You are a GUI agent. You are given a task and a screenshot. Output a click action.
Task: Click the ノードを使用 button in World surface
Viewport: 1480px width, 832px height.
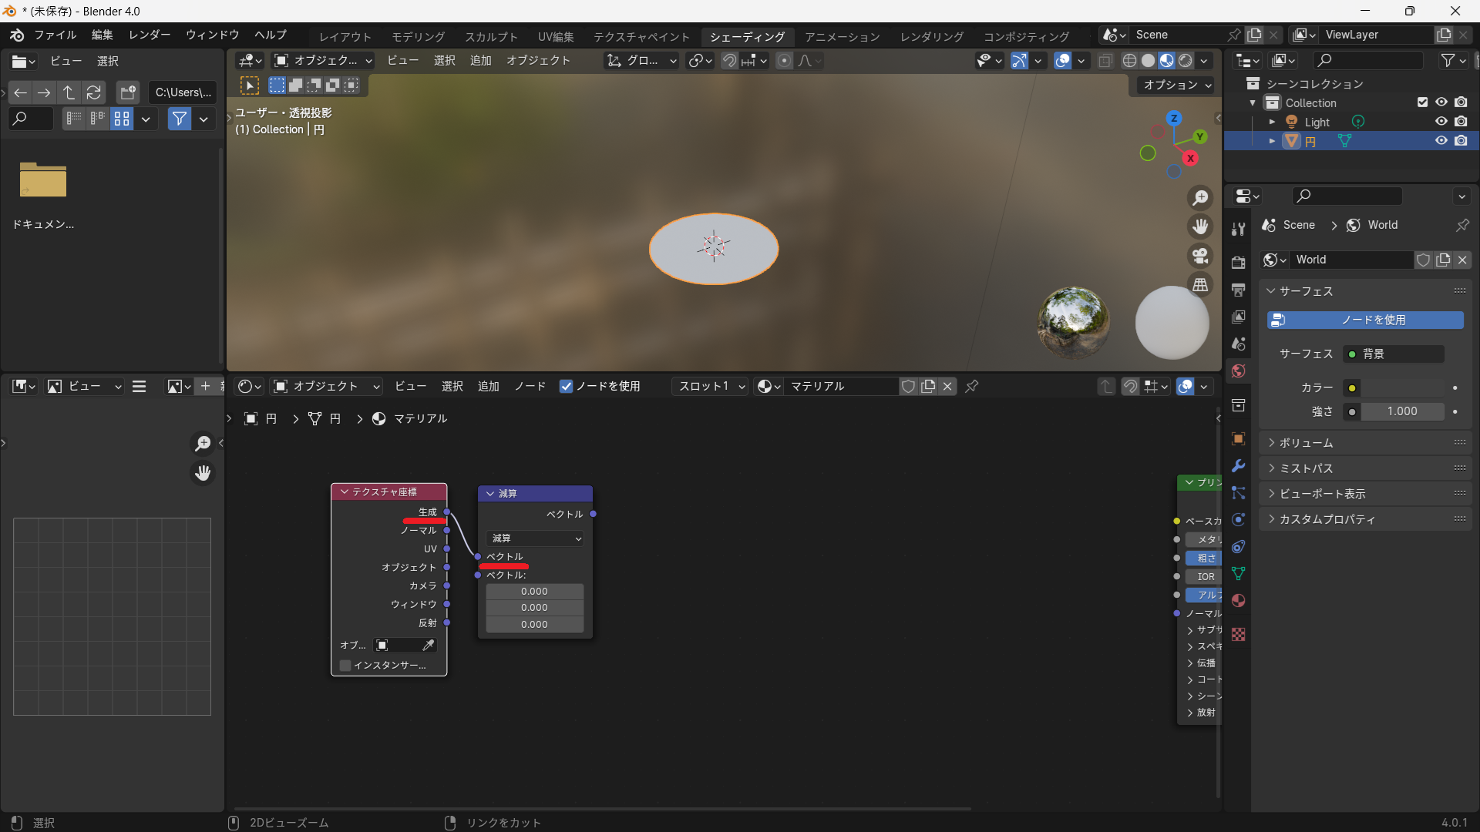click(1365, 320)
